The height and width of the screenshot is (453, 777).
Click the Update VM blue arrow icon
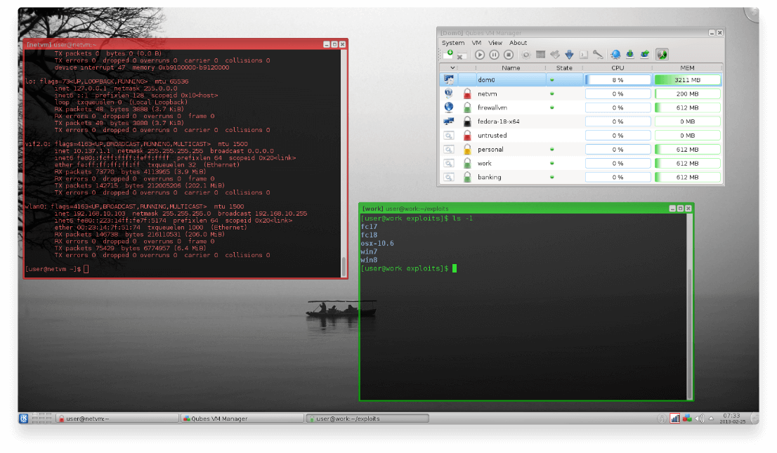[x=569, y=55]
